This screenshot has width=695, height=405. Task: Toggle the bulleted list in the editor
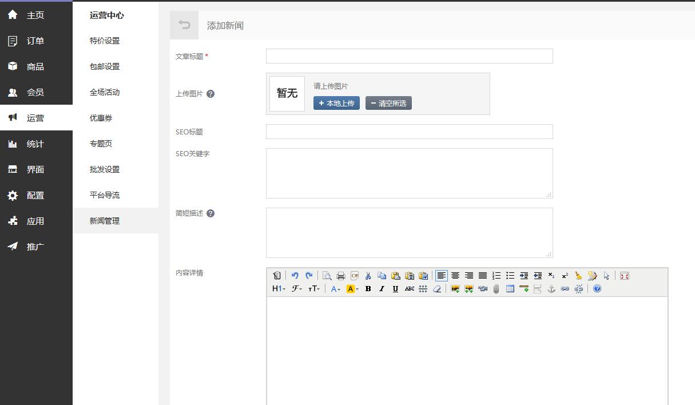510,275
